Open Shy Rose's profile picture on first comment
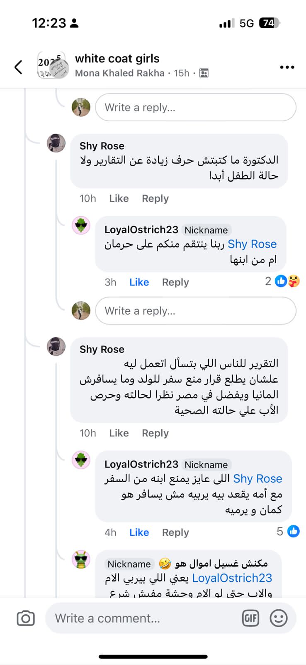The image size is (306, 665). pos(56,143)
